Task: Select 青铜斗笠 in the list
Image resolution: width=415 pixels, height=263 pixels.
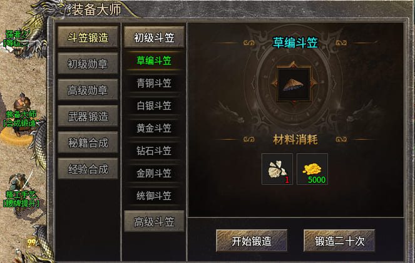Action: pyautogui.click(x=154, y=83)
